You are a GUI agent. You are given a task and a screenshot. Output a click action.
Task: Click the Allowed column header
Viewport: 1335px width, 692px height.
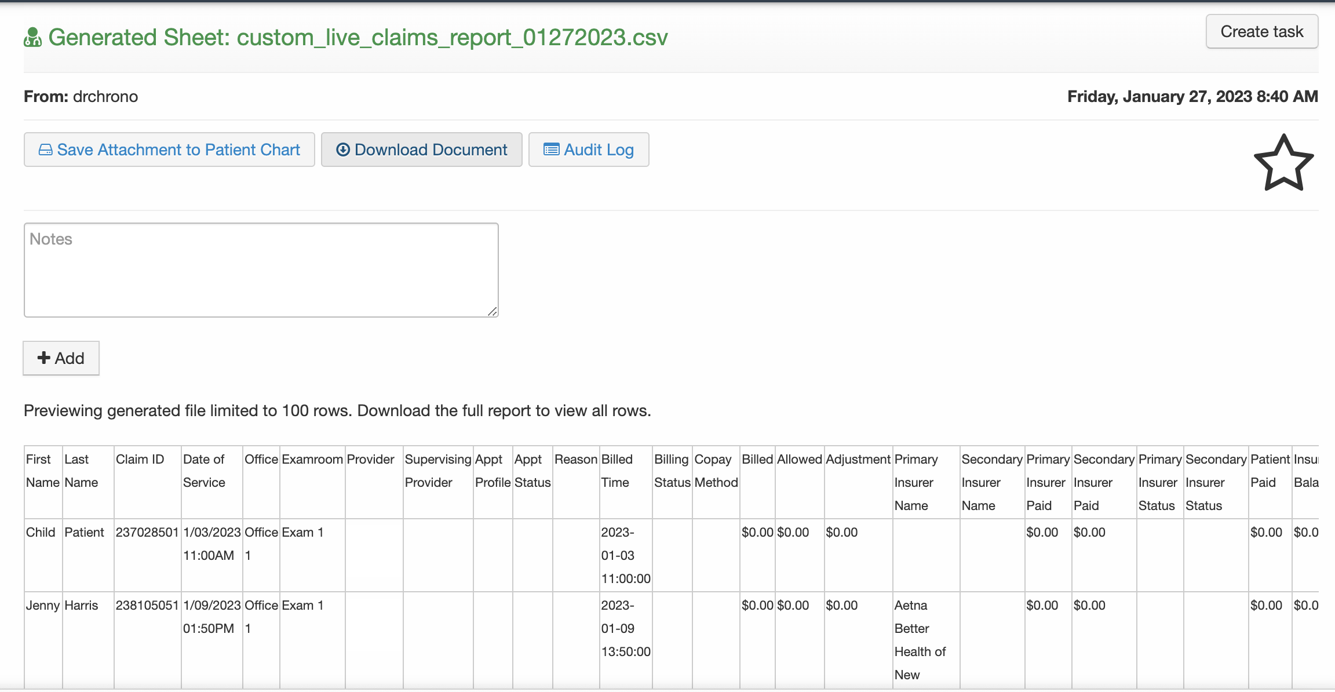800,482
